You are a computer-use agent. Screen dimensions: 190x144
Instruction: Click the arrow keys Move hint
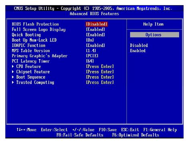tap(26, 130)
